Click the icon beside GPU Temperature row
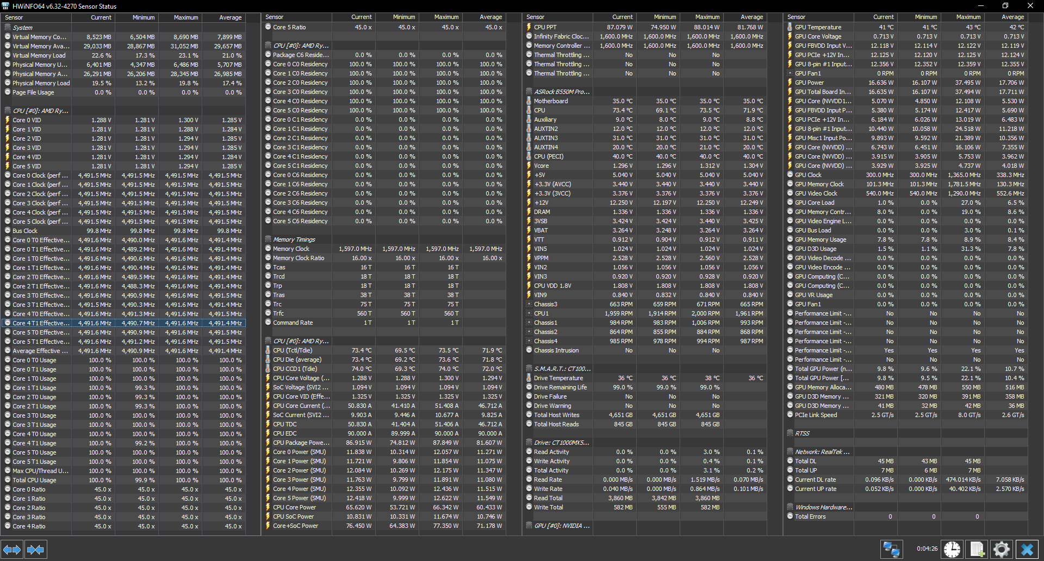 coord(790,27)
